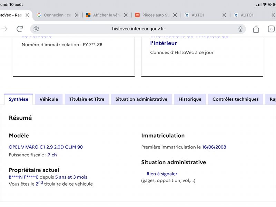Click the Afficher le véh tab favicon
Viewport: 276px width, 207px height.
(x=88, y=15)
